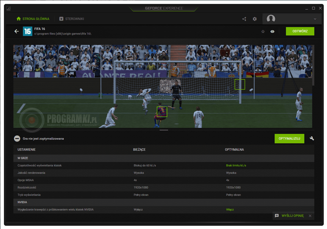327x229 pixels.
Task: Select the Tryb wyświetlania setting row
Action: [x=164, y=195]
